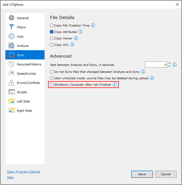The height and width of the screenshot is (185, 182).
Task: Decrease wait seconds with down arrow
Action: pyautogui.click(x=169, y=66)
